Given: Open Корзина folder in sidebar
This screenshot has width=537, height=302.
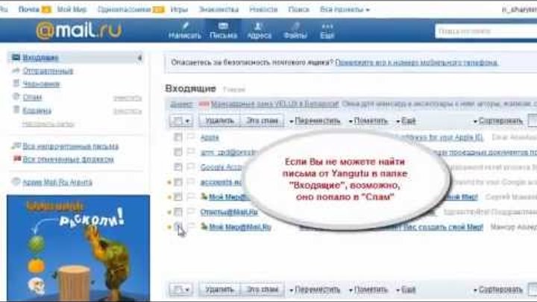Looking at the screenshot, I should tap(37, 110).
